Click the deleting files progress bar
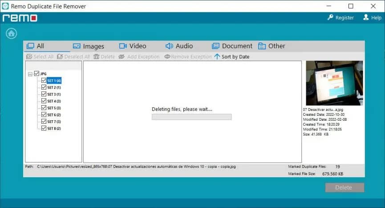 pos(191,117)
